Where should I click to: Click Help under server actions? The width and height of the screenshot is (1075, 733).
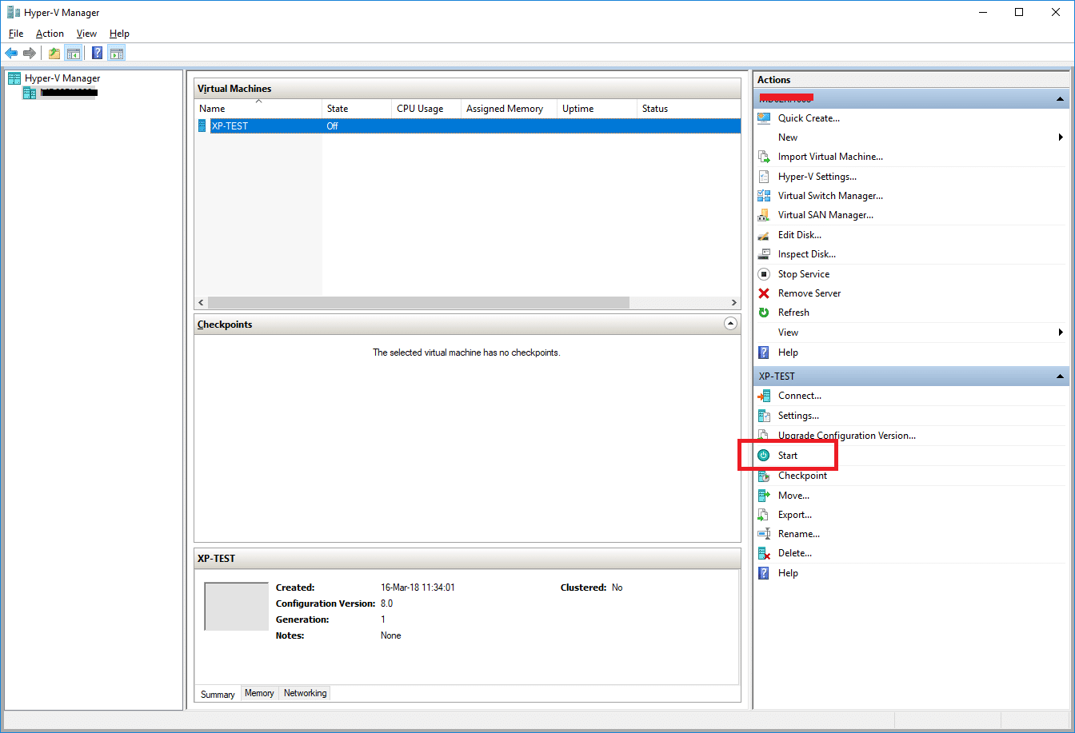pyautogui.click(x=788, y=353)
